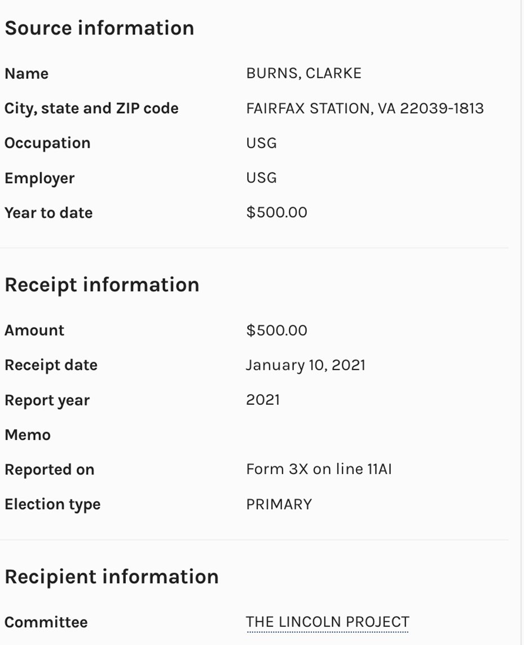
Task: Click the Source information heading
Action: (99, 28)
